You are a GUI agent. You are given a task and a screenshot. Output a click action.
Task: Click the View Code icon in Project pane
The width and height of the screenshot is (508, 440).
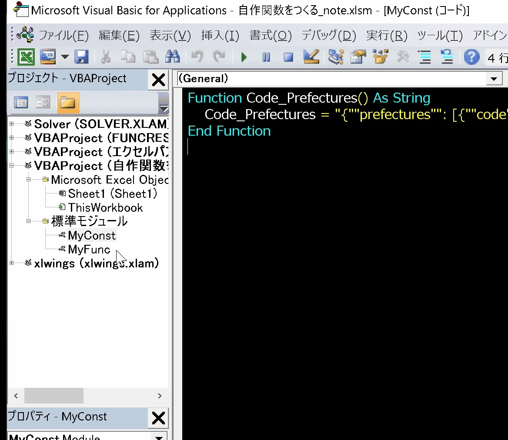click(x=21, y=103)
